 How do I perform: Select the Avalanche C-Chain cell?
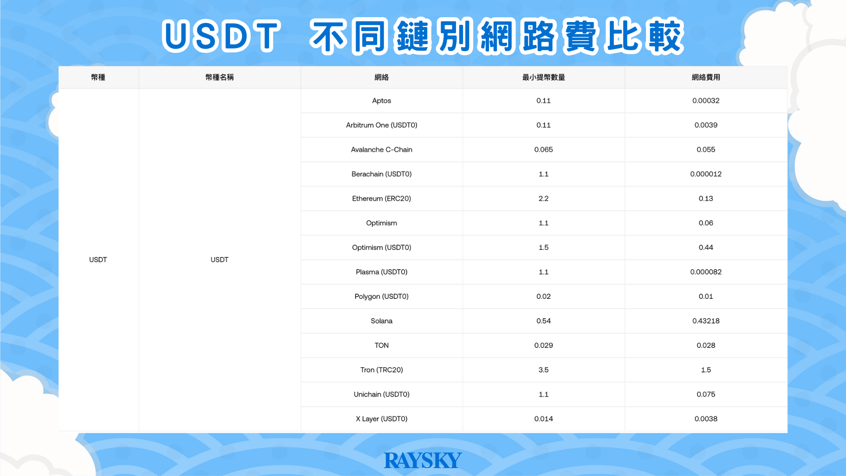(382, 149)
